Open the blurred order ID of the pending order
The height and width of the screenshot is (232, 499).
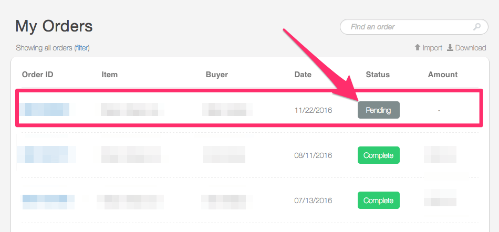[x=46, y=110]
